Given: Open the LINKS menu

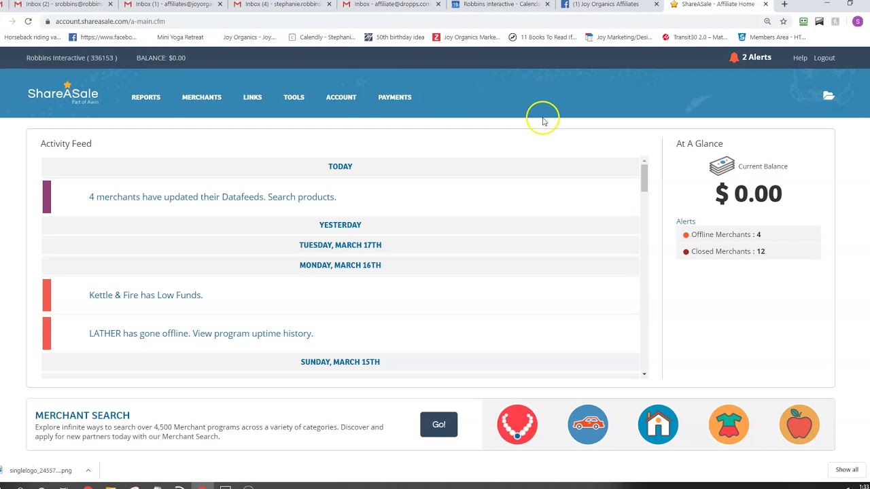Looking at the screenshot, I should (252, 97).
